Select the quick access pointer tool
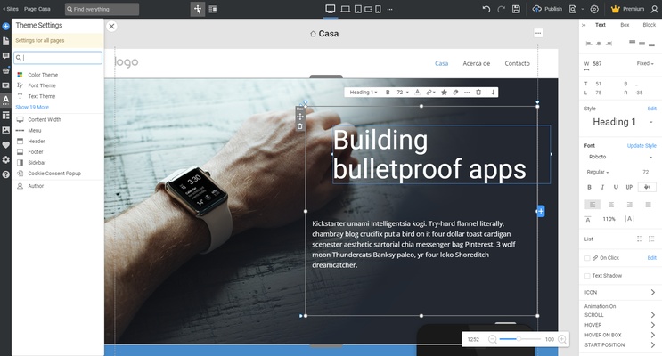Image resolution: width=662 pixels, height=356 pixels. pos(198,9)
